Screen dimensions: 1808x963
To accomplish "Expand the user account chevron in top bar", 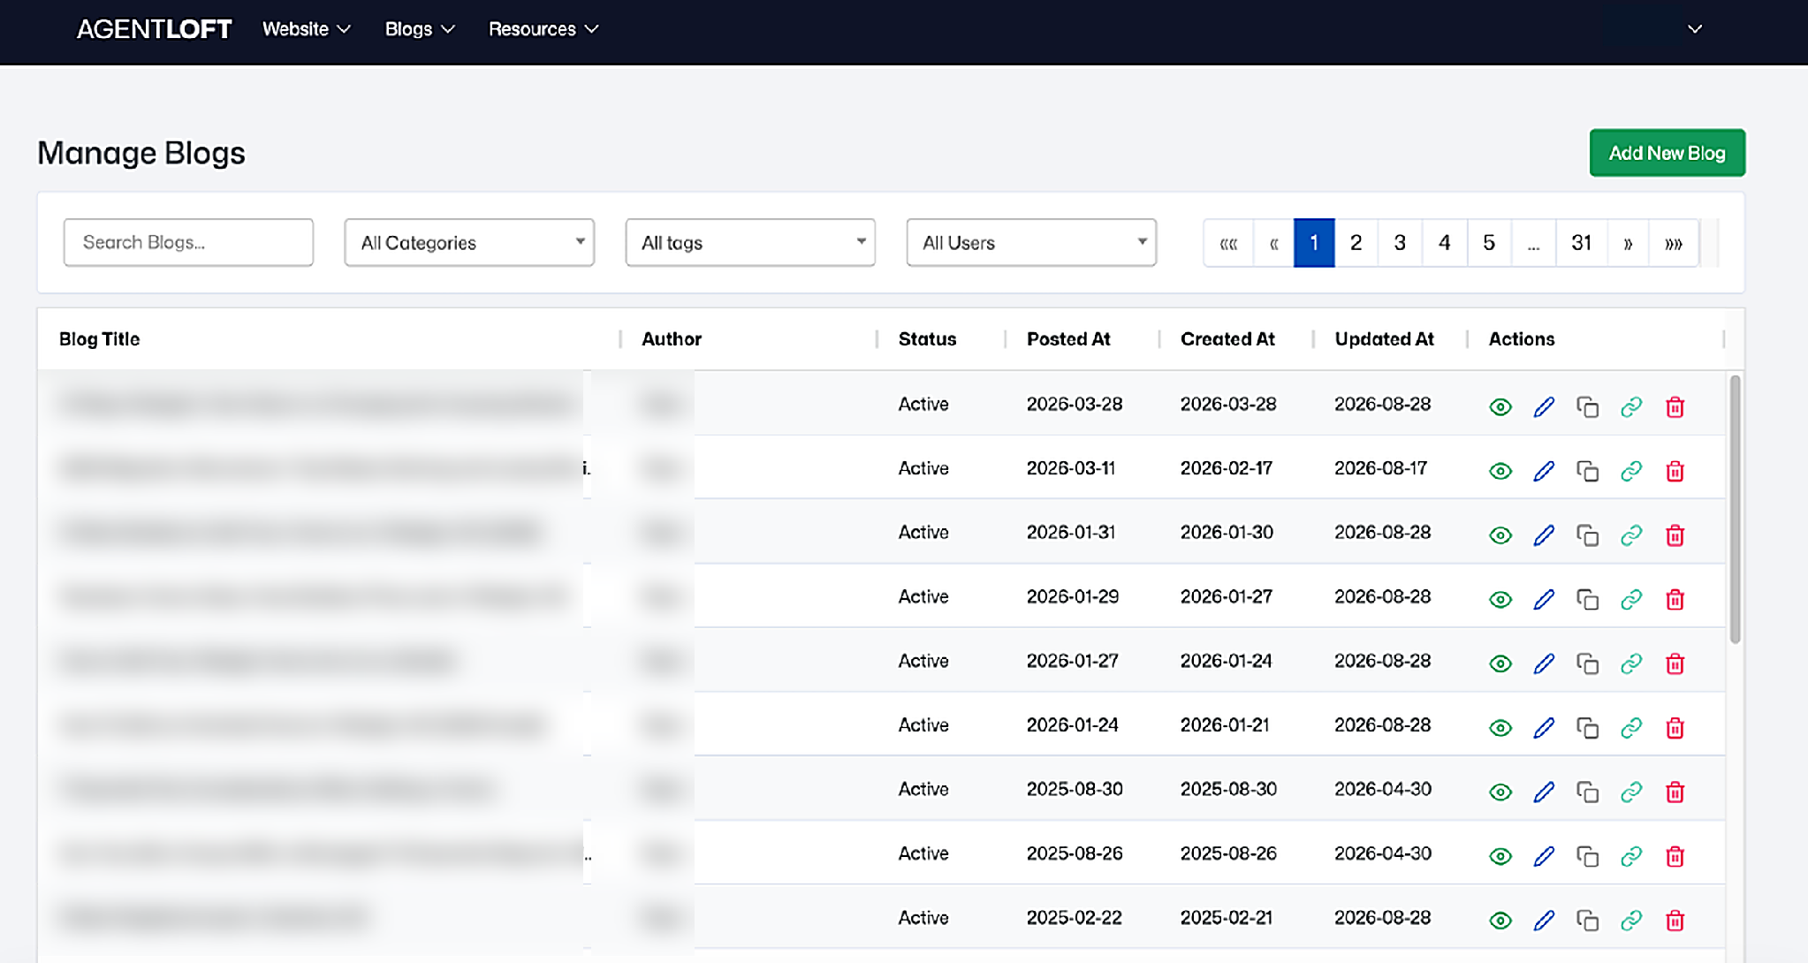I will 1695,29.
